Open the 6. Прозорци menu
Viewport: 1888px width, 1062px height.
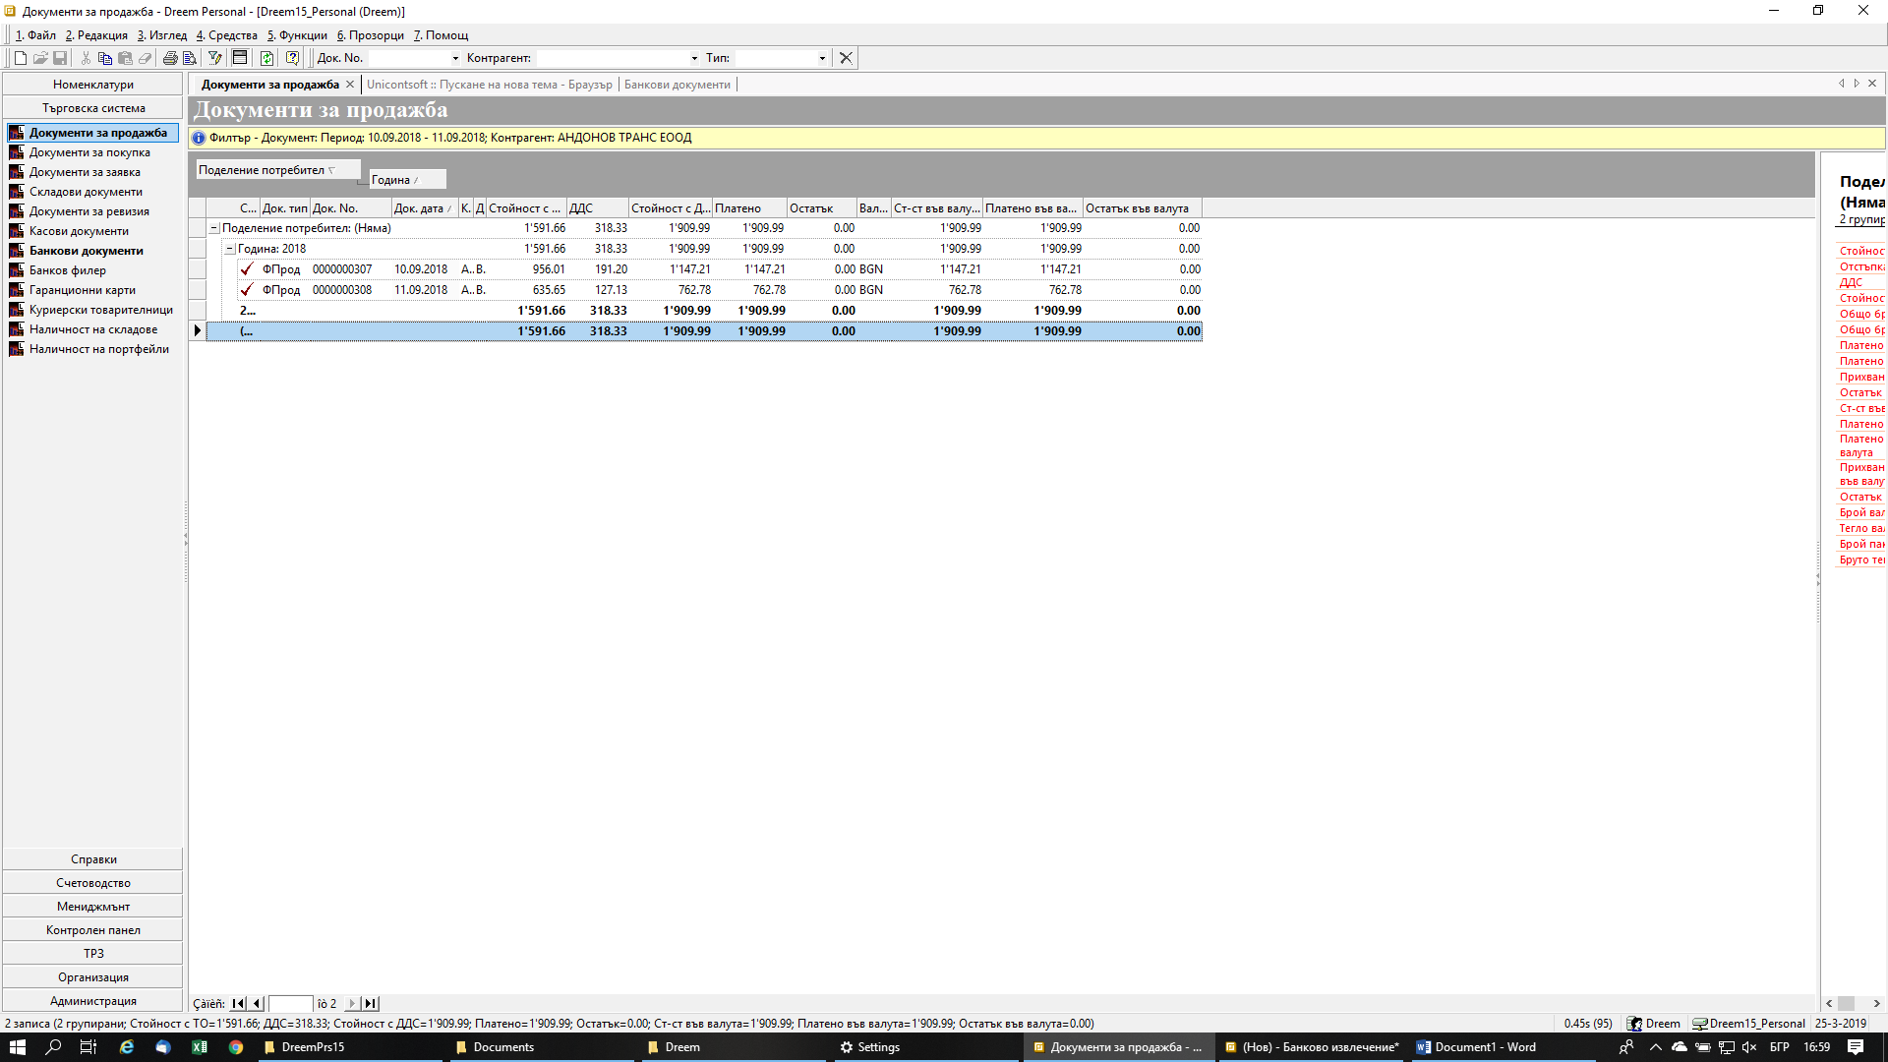click(x=371, y=35)
